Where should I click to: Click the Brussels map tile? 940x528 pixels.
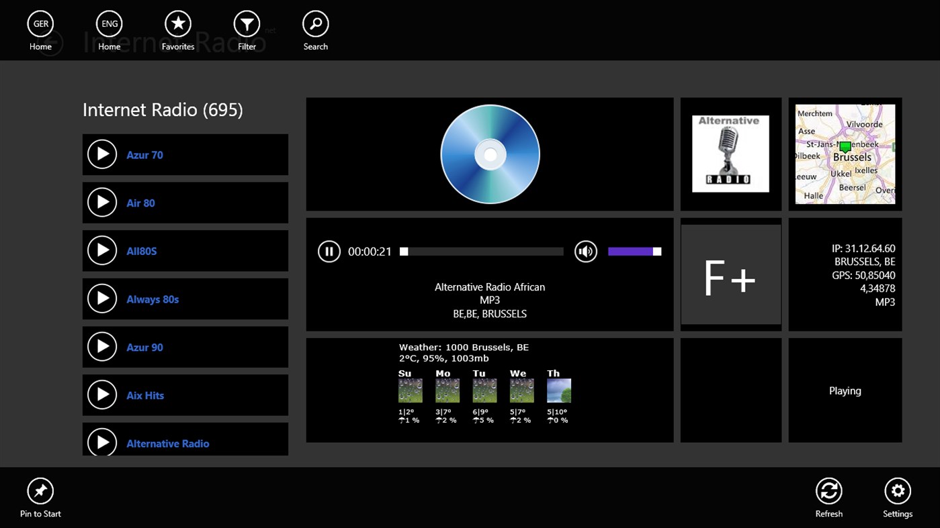tap(845, 154)
